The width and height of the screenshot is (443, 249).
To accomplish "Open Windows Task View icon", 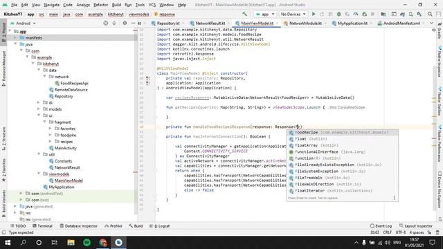I will pyautogui.click(x=54, y=242).
